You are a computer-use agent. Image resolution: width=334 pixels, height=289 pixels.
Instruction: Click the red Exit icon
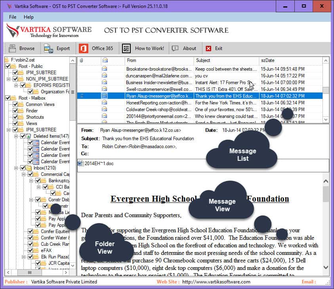coord(208,48)
